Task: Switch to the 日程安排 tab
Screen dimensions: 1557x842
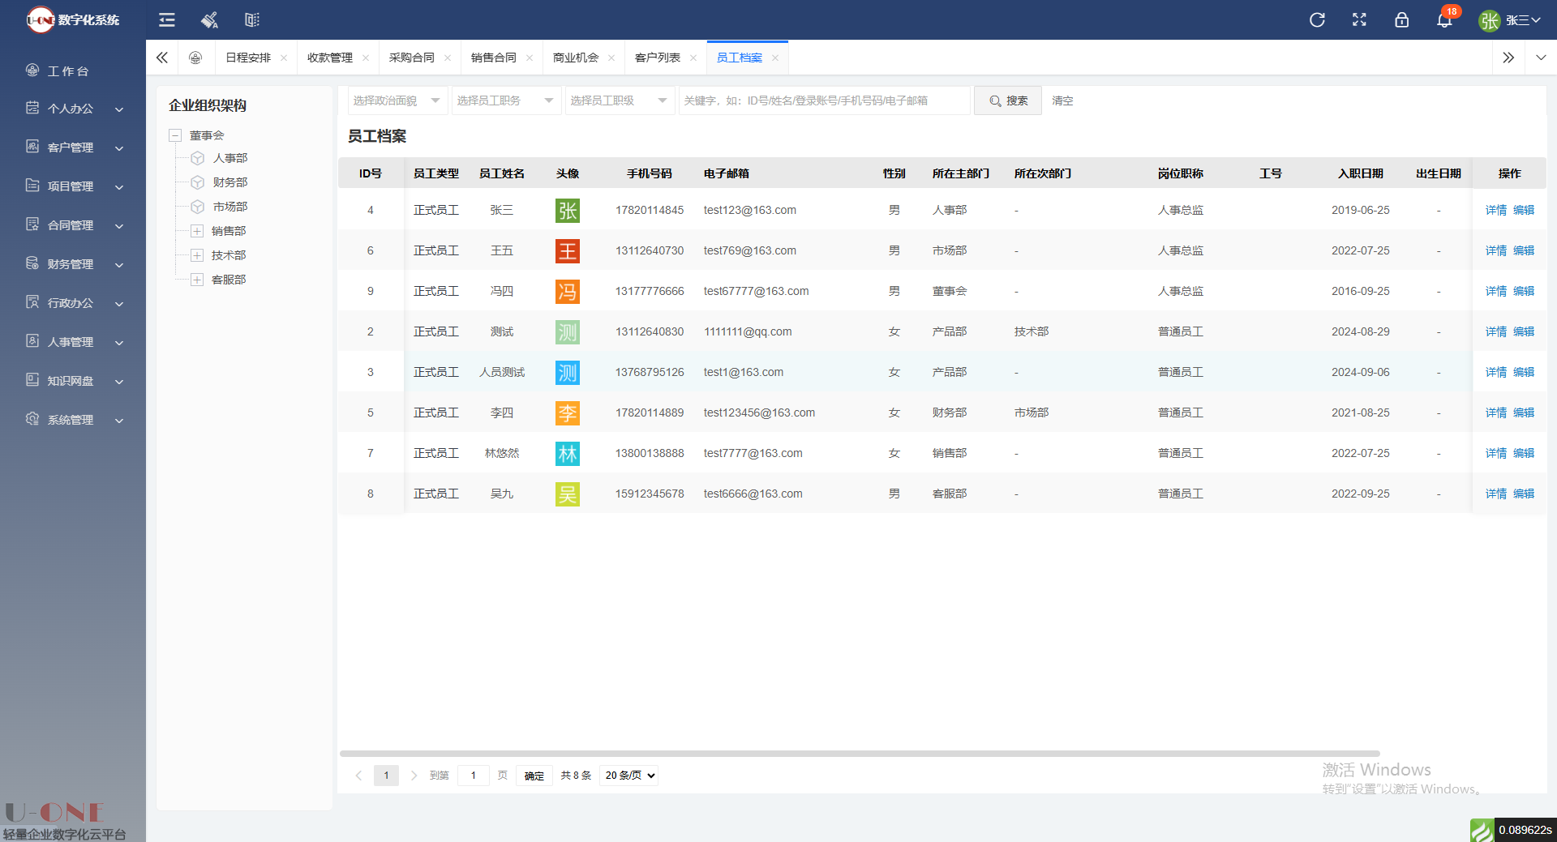Action: (248, 58)
